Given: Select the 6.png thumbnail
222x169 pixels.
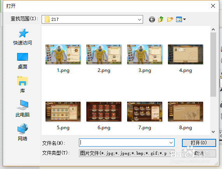Looking at the screenshot, I should point(104,111).
